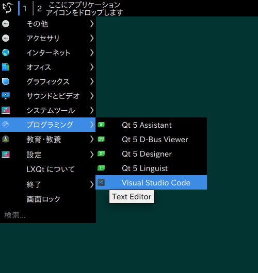The width and height of the screenshot is (258, 273).
Task: Launch Qt 5 Assistant
Action: (151, 125)
